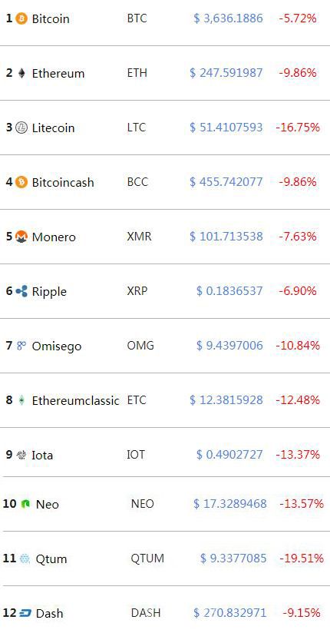Select the Litecoin price $ 51.4107593
The height and width of the screenshot is (633, 330).
click(x=226, y=128)
